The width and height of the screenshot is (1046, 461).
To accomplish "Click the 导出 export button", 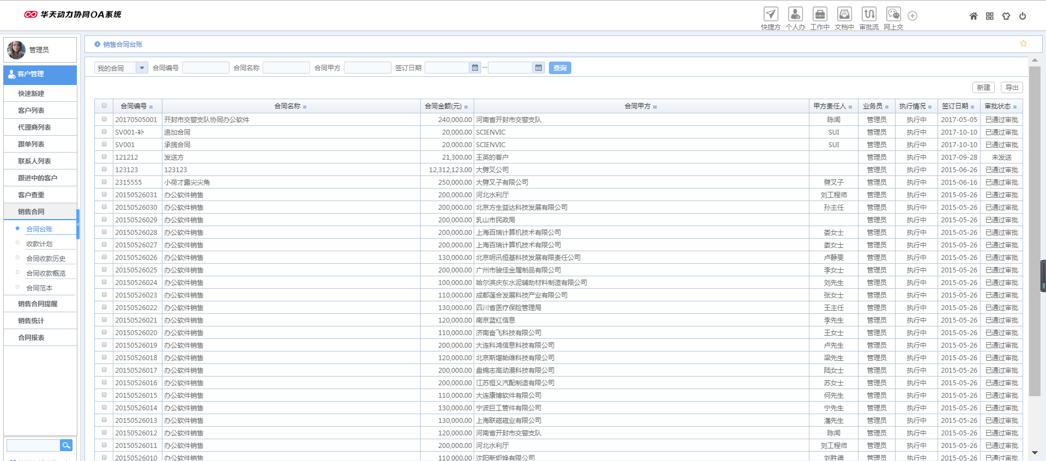I will (1012, 87).
